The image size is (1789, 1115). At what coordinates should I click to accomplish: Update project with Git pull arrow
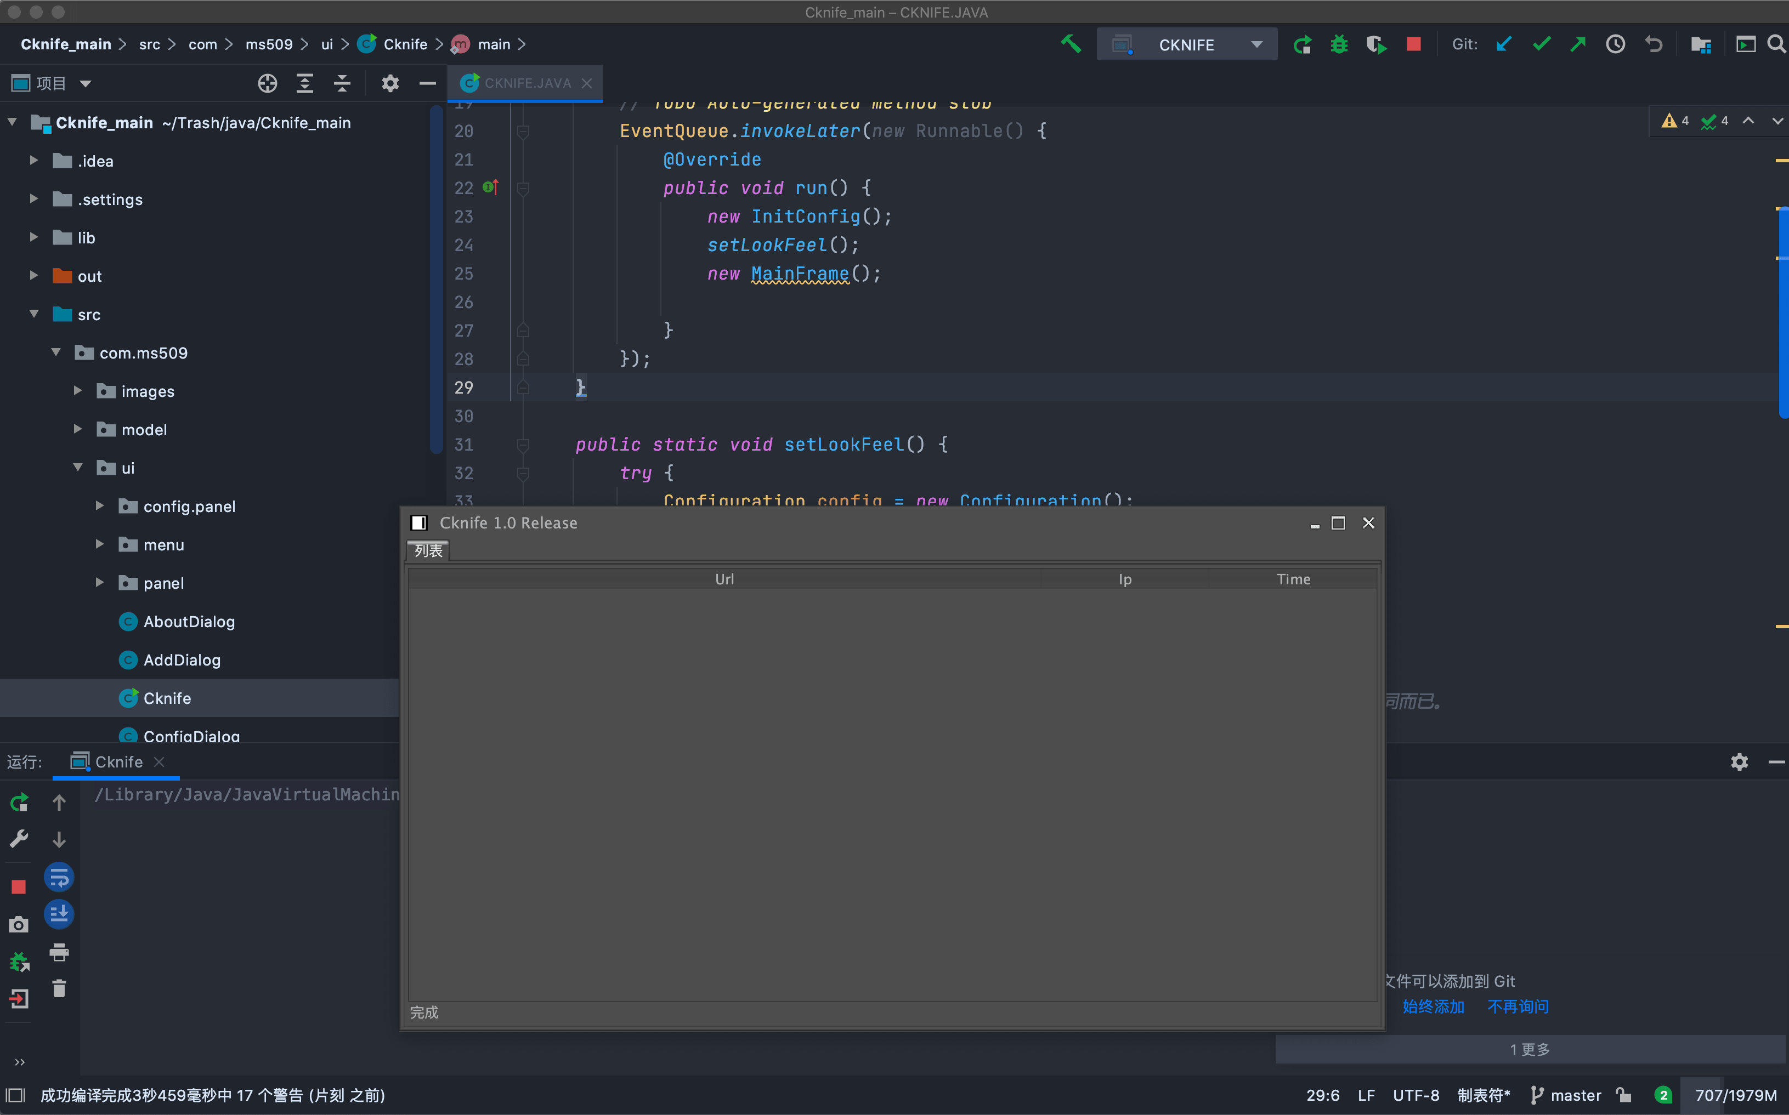pyautogui.click(x=1503, y=44)
